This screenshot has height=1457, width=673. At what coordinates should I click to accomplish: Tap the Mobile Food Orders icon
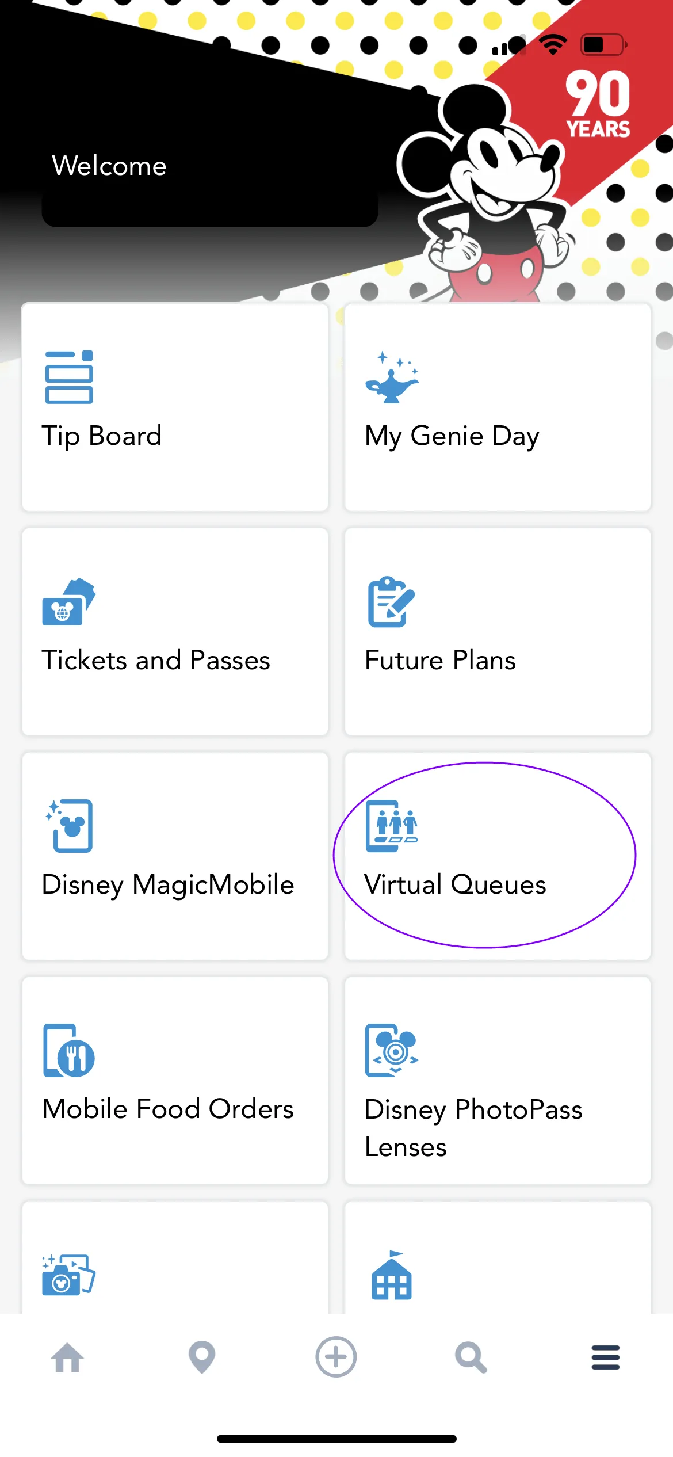[x=68, y=1051]
